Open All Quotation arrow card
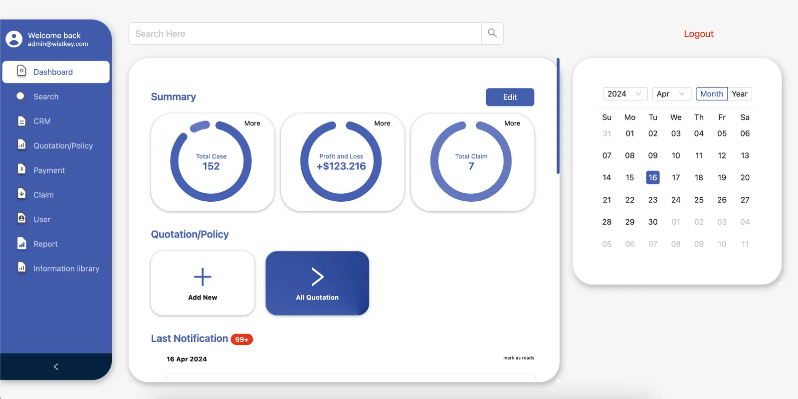 pyautogui.click(x=317, y=283)
